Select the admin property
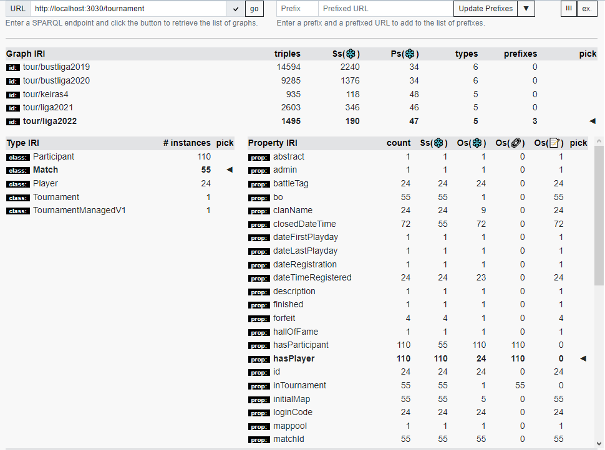Screen dimensions: 605x450 285,170
